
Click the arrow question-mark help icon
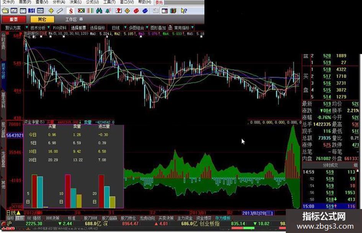(x=184, y=11)
